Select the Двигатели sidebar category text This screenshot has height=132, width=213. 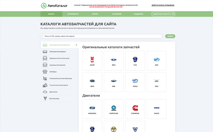pyautogui.click(x=53, y=92)
